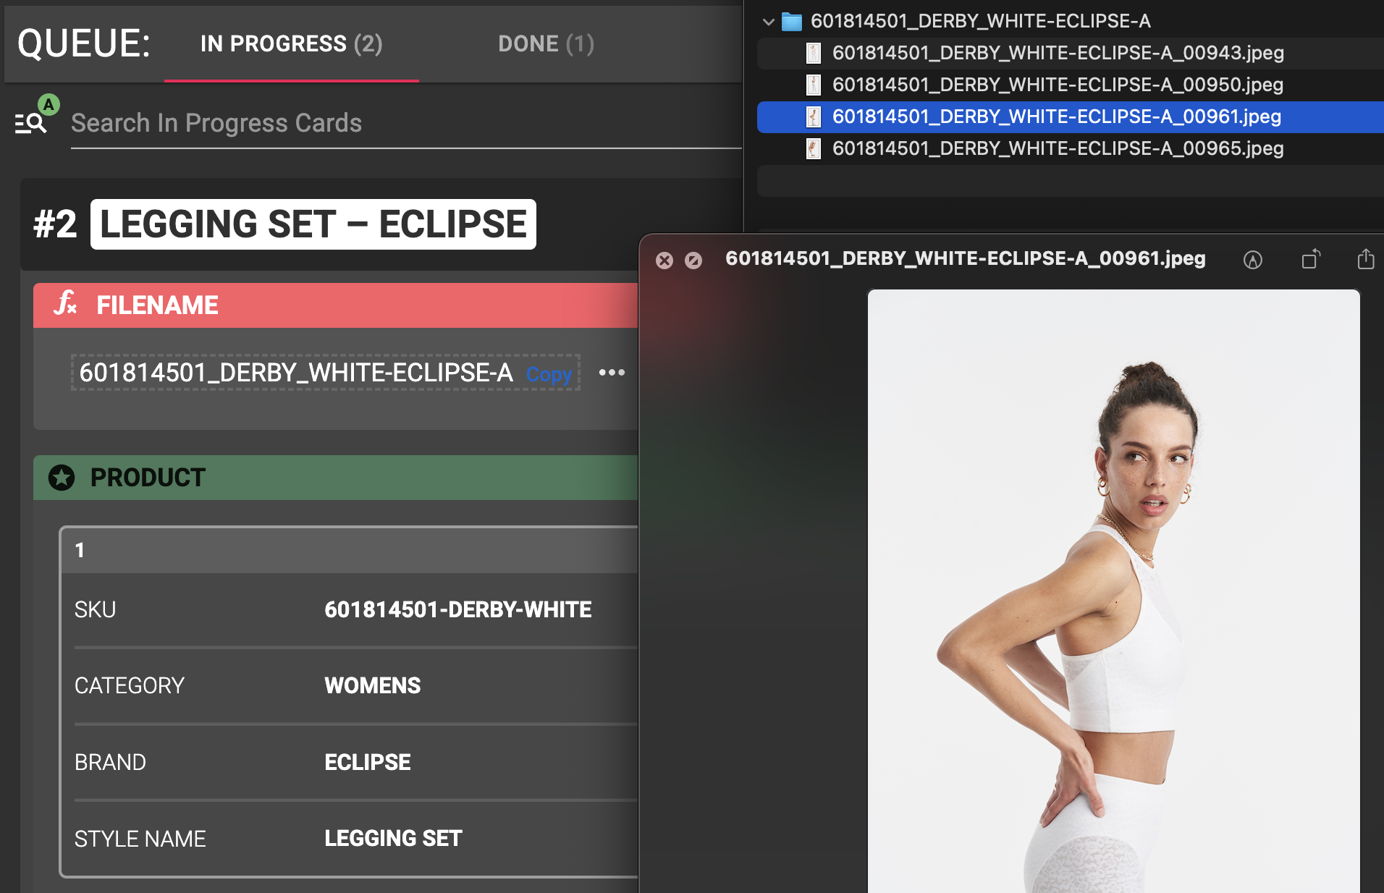
Task: Open the three-dot menu beside filename
Action: [x=612, y=373]
